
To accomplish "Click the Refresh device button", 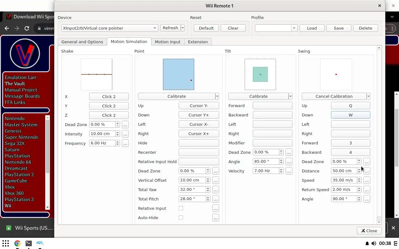I will coord(170,28).
